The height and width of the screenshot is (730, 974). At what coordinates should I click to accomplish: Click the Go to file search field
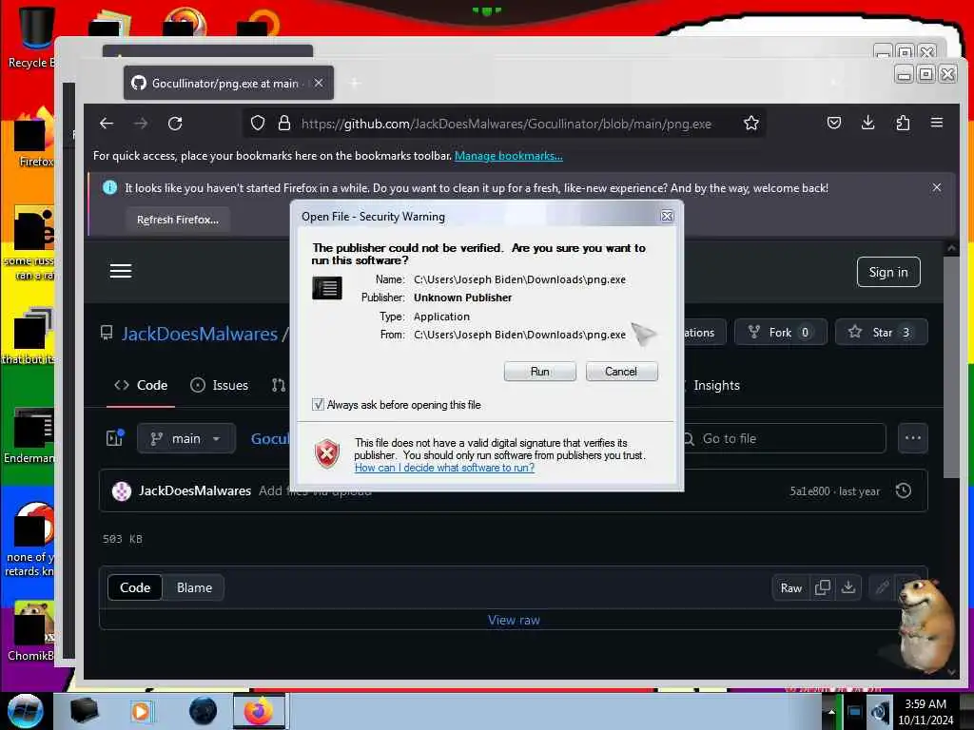pyautogui.click(x=785, y=439)
